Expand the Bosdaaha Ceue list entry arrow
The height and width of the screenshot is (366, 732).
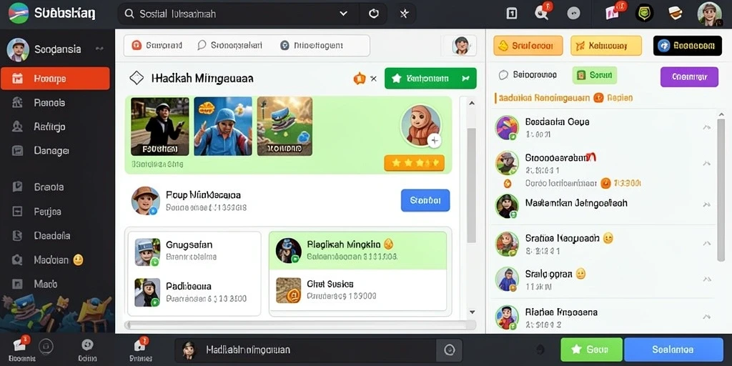(x=707, y=127)
